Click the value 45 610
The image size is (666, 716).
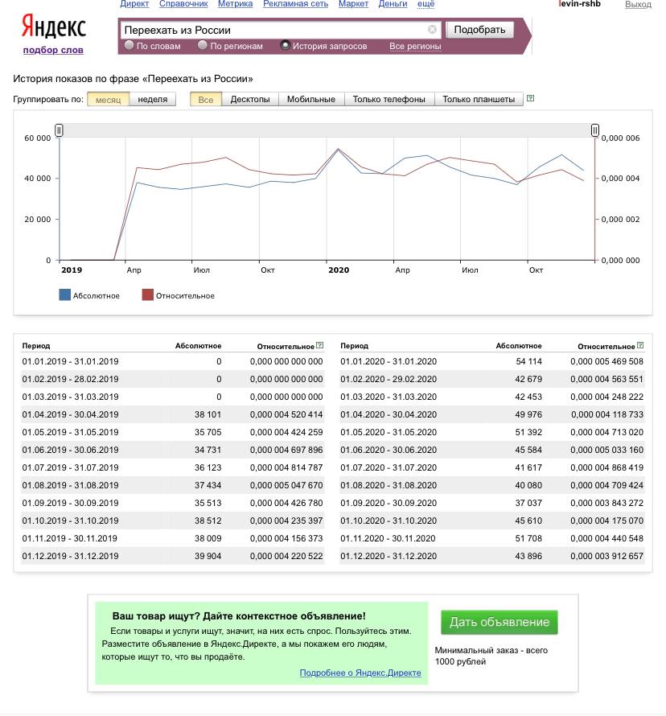[x=528, y=521]
